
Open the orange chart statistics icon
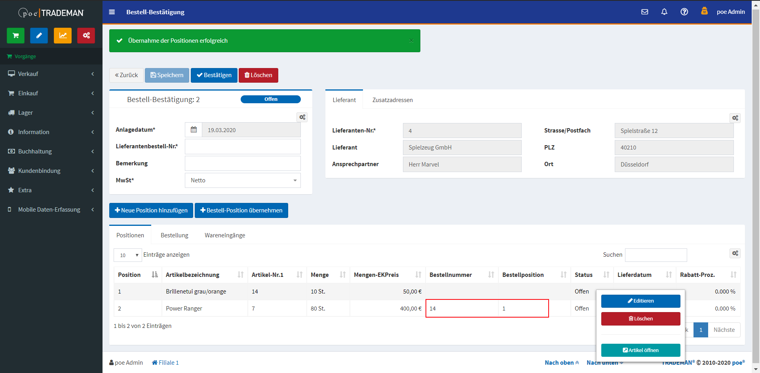tap(63, 36)
